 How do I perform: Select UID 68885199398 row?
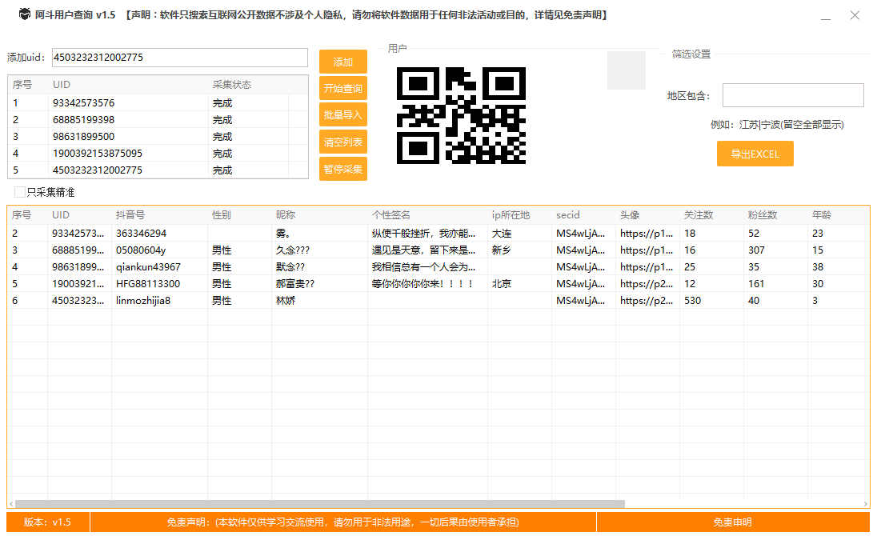(x=158, y=120)
